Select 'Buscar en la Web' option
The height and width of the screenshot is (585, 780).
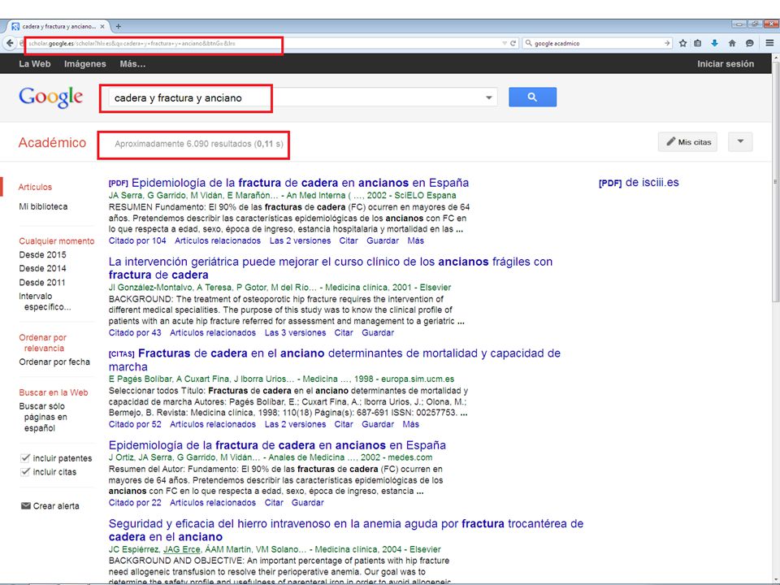[x=54, y=392]
